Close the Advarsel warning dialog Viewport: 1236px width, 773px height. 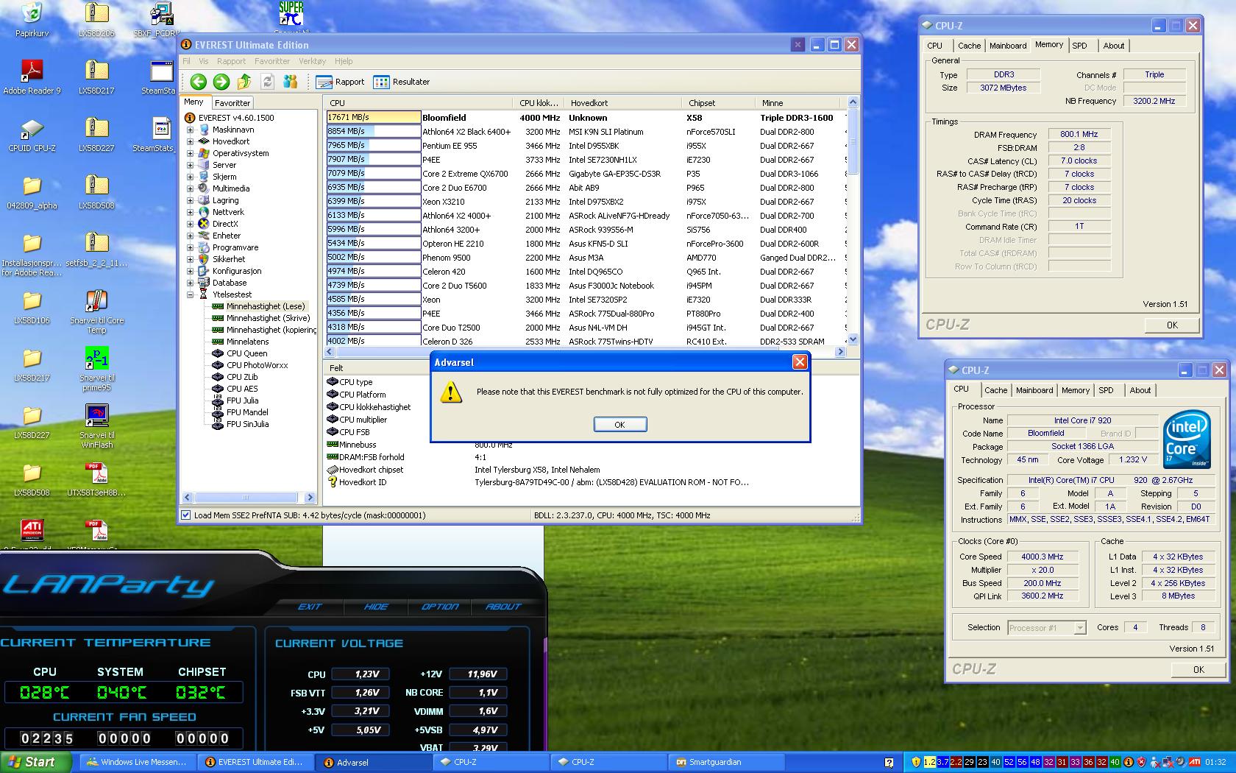800,361
